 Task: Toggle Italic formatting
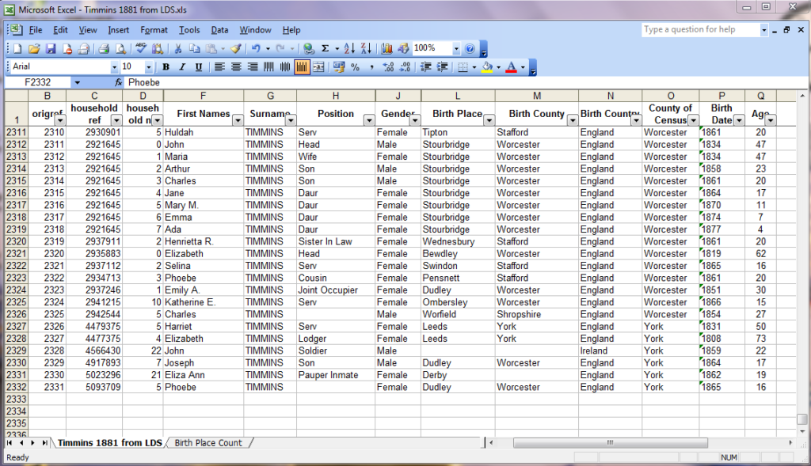tap(182, 67)
